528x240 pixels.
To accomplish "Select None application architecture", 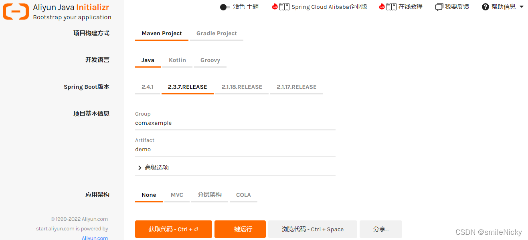I will click(x=149, y=195).
